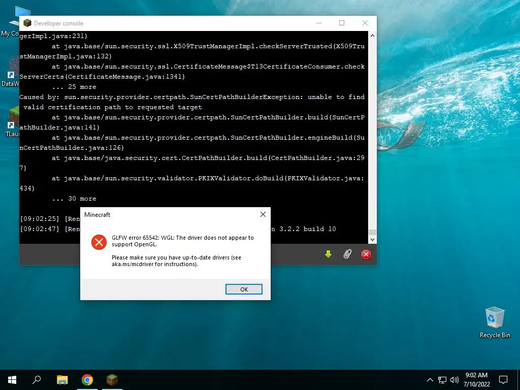The image size is (520, 390).
Task: Click the 'aka.ms/mcdriver for instructions' text
Action: click(154, 264)
